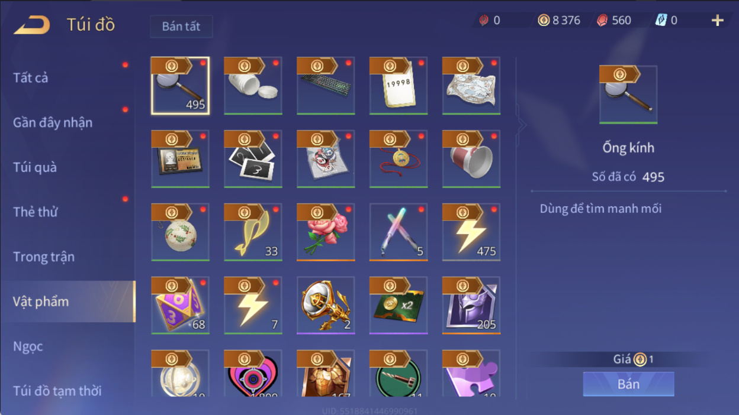Select the treasure map item

tap(471, 86)
